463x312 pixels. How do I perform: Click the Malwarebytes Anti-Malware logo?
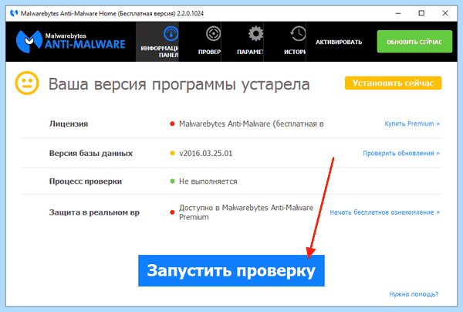70,42
